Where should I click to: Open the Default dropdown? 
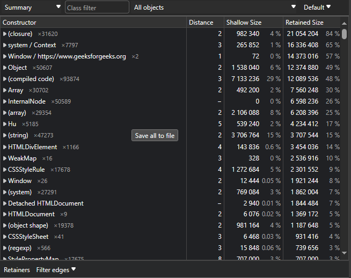point(317,8)
